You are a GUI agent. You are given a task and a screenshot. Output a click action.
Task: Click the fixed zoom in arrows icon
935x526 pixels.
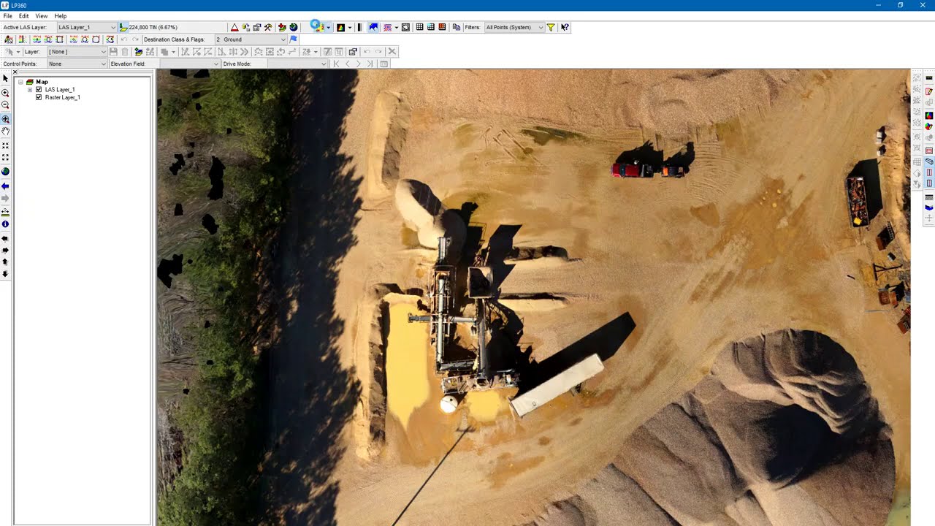(x=5, y=146)
